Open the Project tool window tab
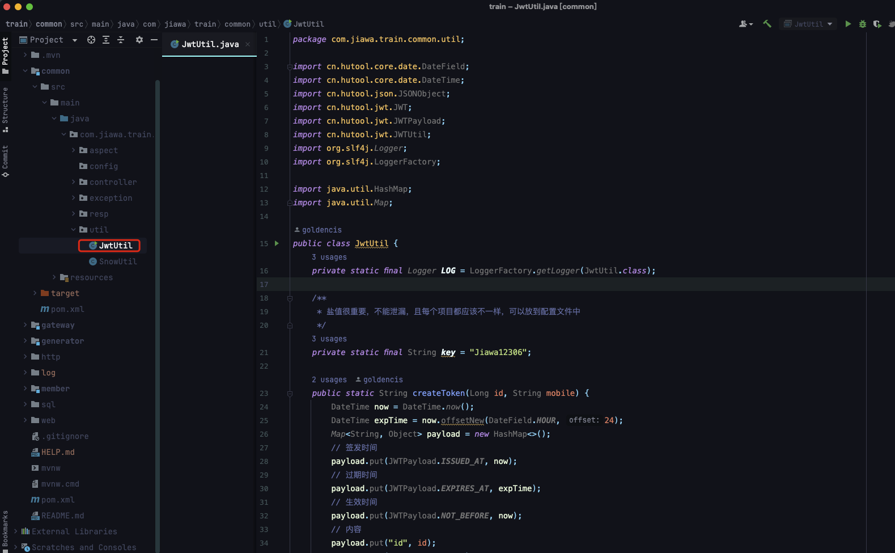 pyautogui.click(x=5, y=55)
